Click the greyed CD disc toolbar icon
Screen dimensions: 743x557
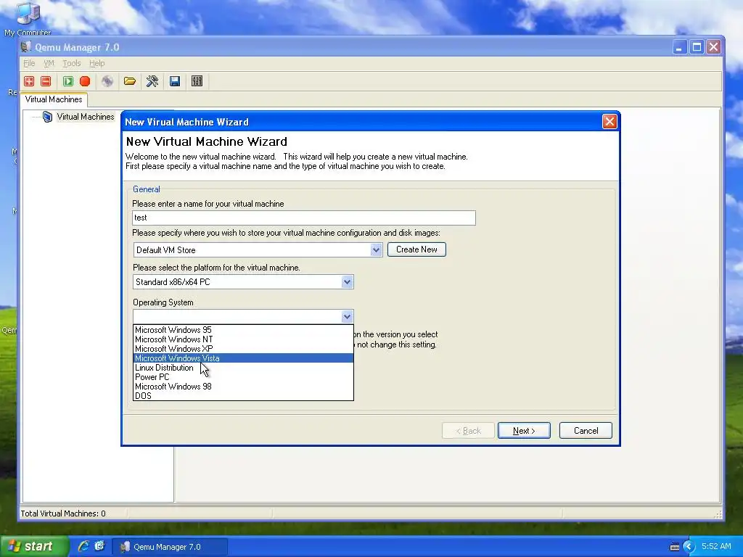point(107,81)
